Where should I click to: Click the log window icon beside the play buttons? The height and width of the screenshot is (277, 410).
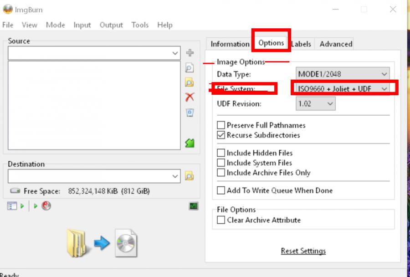[12, 206]
